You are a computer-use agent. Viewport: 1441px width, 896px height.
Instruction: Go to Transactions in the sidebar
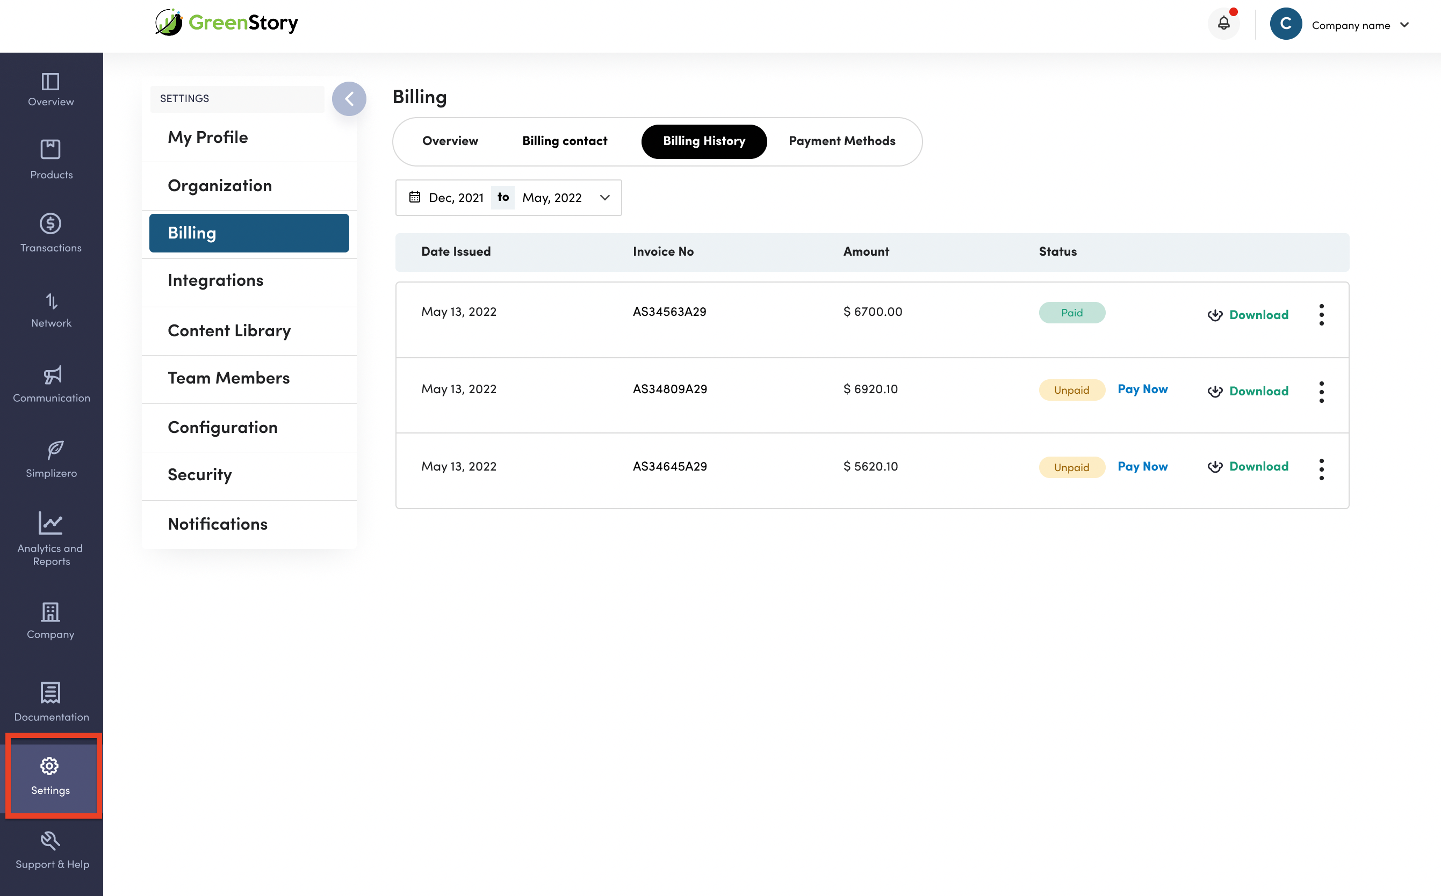tap(51, 233)
